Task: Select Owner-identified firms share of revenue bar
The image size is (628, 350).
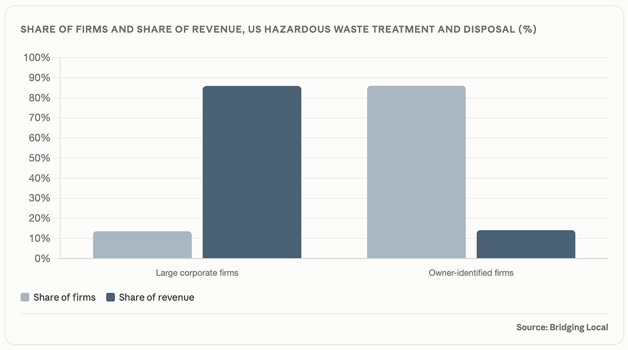Action: tap(526, 244)
